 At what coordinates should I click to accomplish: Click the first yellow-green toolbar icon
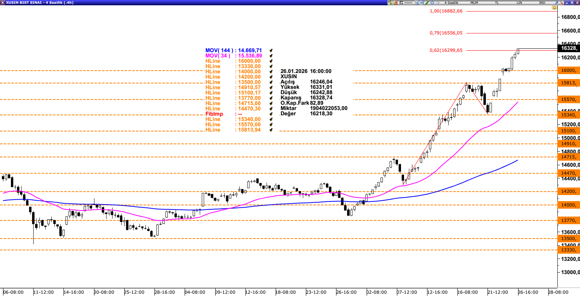tap(390, 3)
